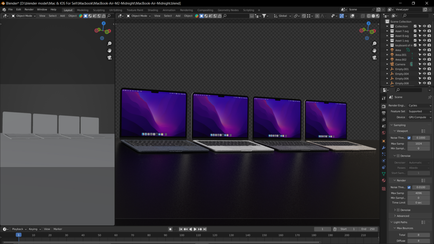Open the View Layer properties tab icon
The height and width of the screenshot is (244, 434).
(x=383, y=120)
